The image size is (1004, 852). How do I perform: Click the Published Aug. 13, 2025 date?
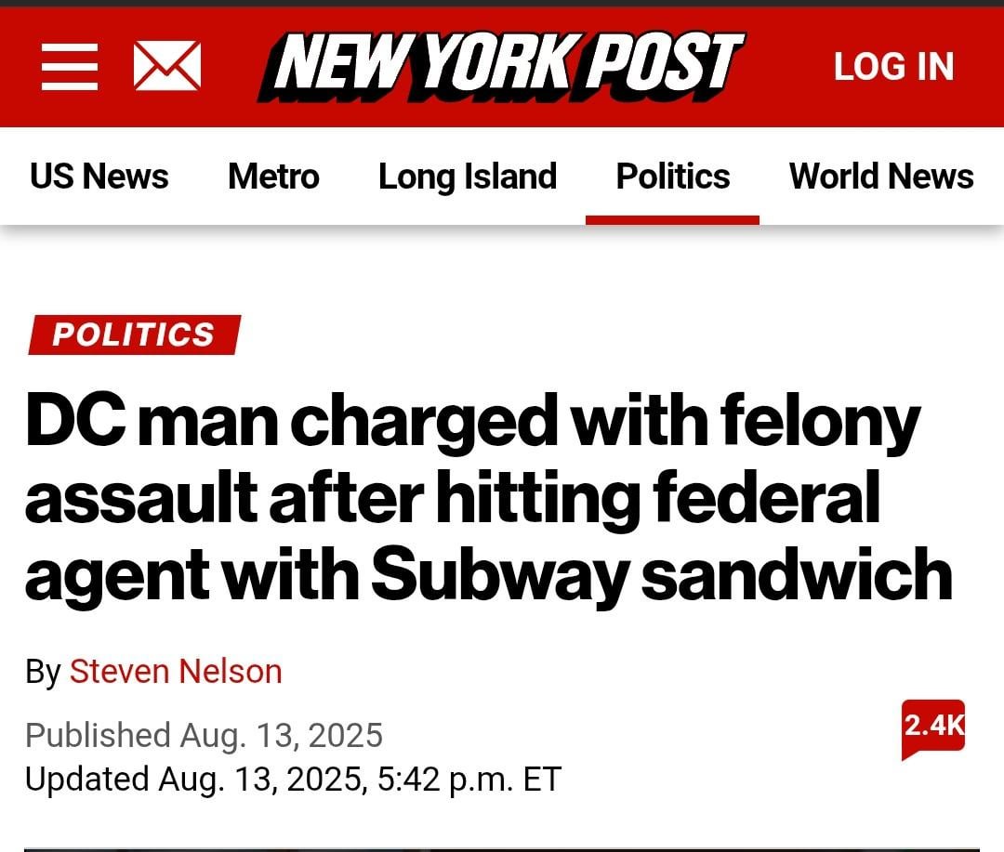[204, 735]
